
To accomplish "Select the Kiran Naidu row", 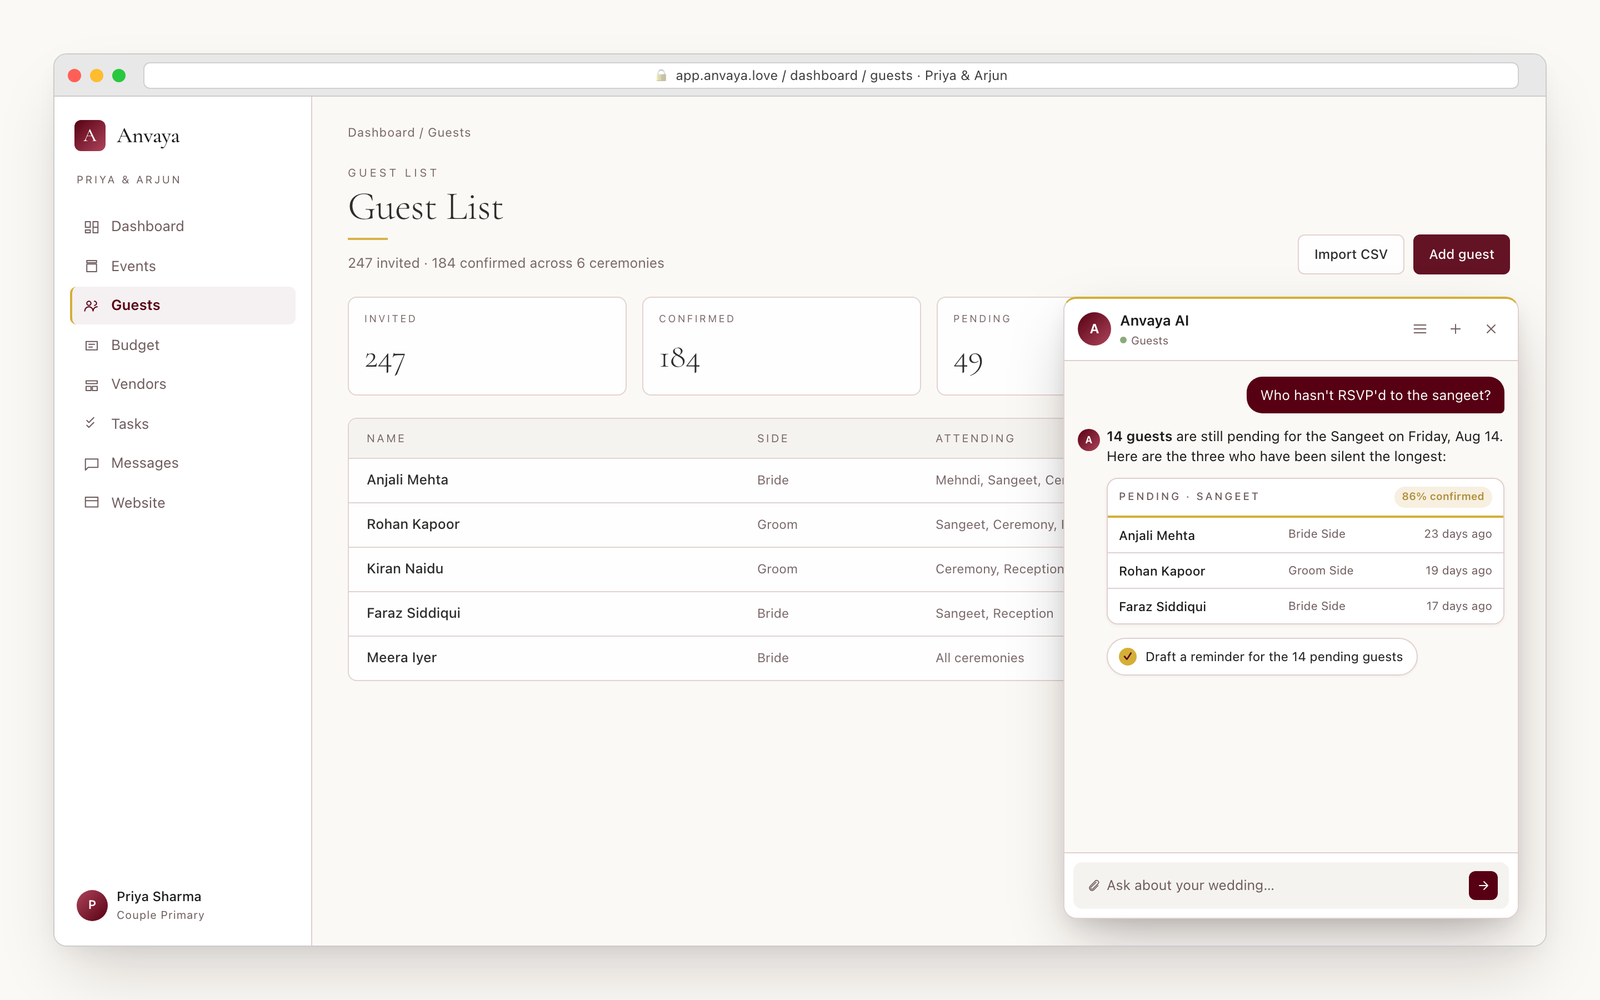I will coord(706,569).
